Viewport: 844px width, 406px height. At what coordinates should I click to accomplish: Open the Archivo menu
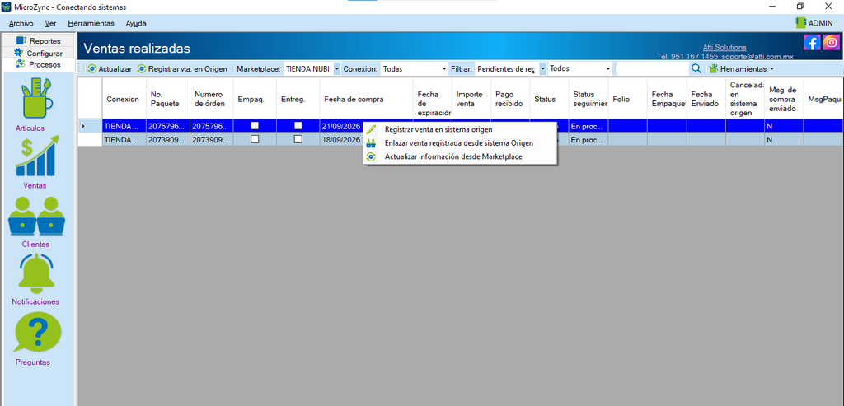click(x=21, y=23)
